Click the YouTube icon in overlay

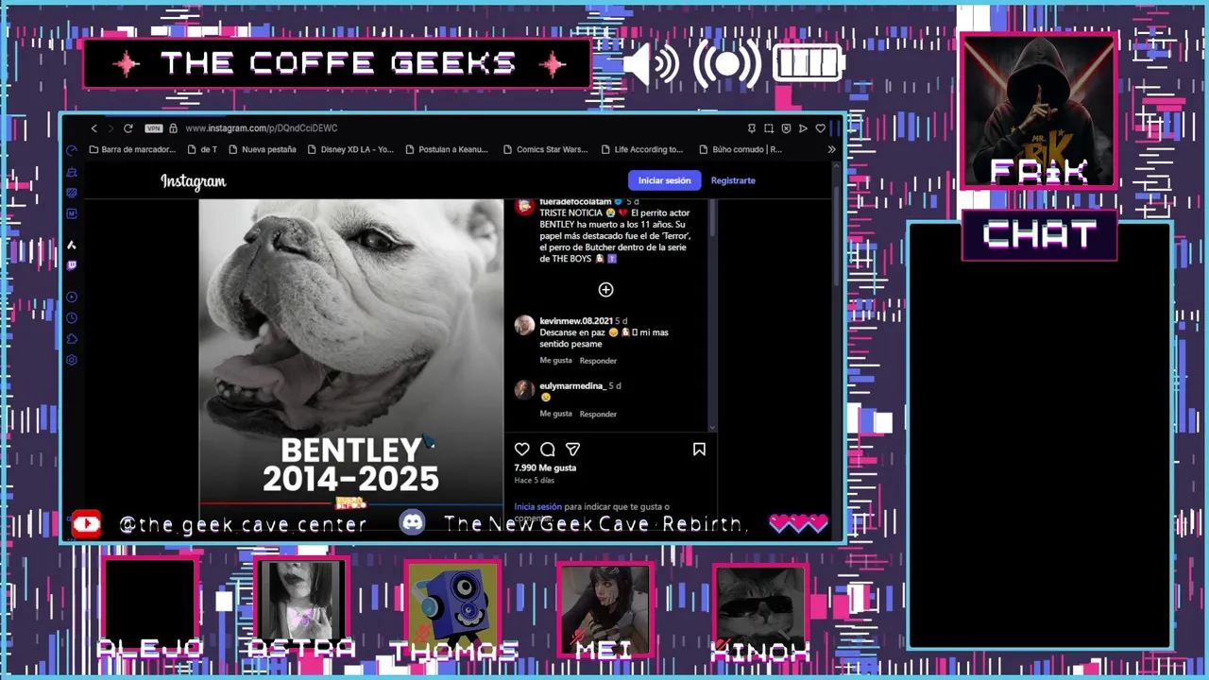pos(87,524)
